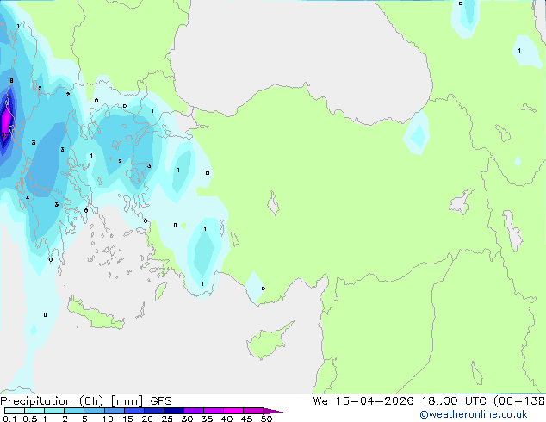The width and height of the screenshot is (546, 422).
Task: Click the 'Precipitation (6h) [mm] GFS' title
Action: point(86,401)
